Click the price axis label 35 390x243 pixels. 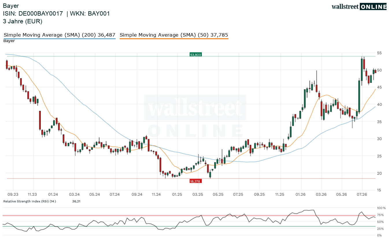(380, 122)
